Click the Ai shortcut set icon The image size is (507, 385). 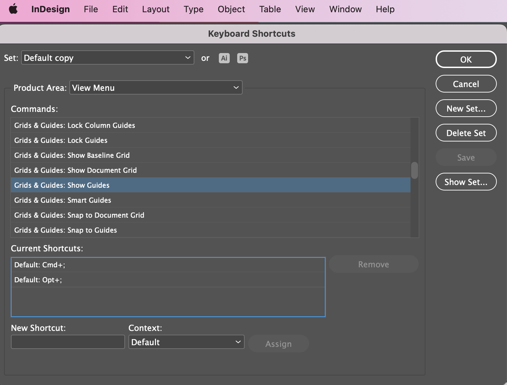224,58
